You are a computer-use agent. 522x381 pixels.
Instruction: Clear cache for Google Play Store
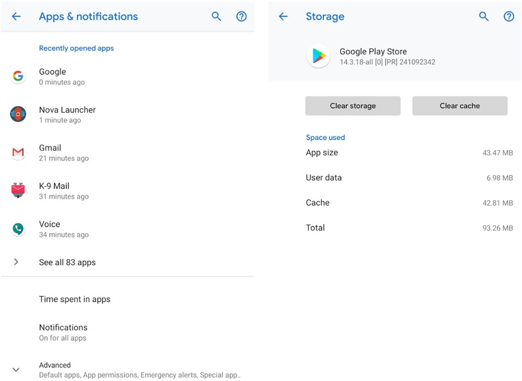tap(460, 106)
